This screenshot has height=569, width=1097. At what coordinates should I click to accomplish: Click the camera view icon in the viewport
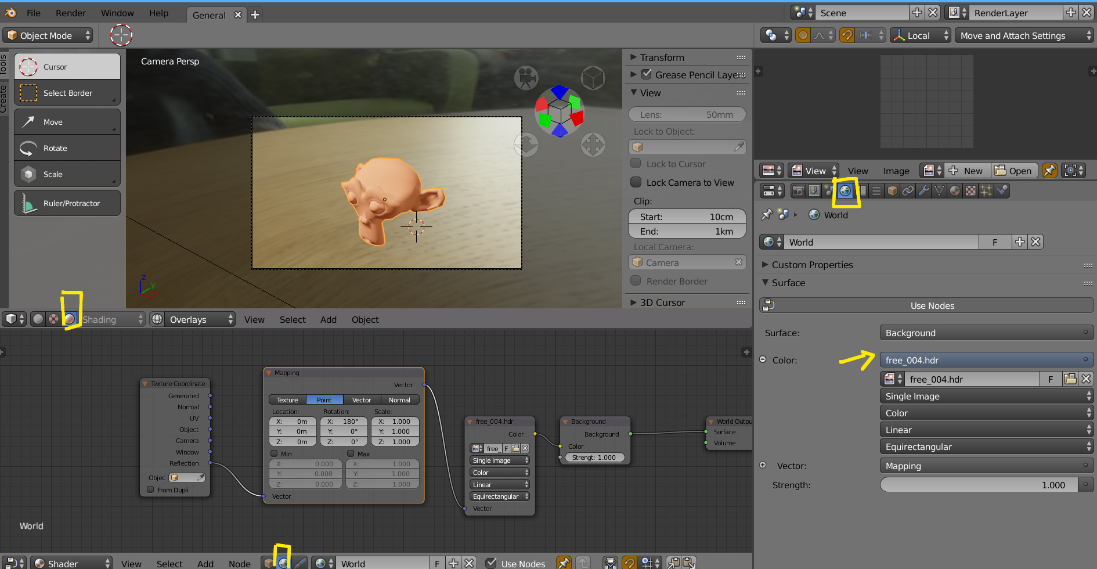526,78
